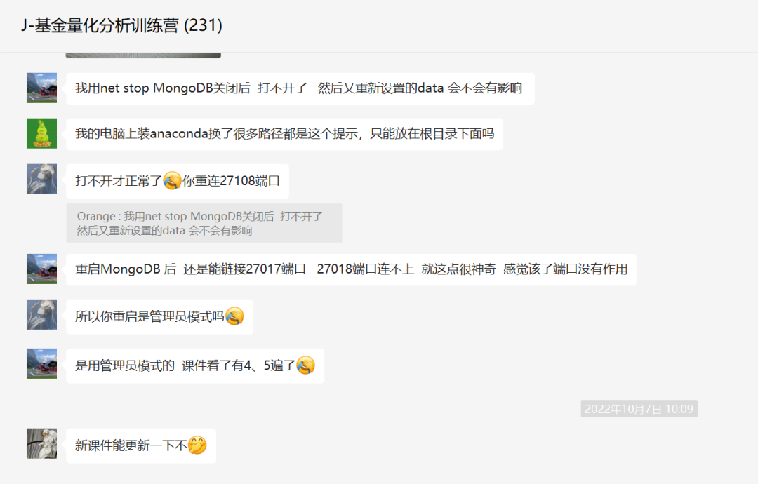Click avatar beside 是用管理员模式的 message
The height and width of the screenshot is (484, 758).
point(41,363)
